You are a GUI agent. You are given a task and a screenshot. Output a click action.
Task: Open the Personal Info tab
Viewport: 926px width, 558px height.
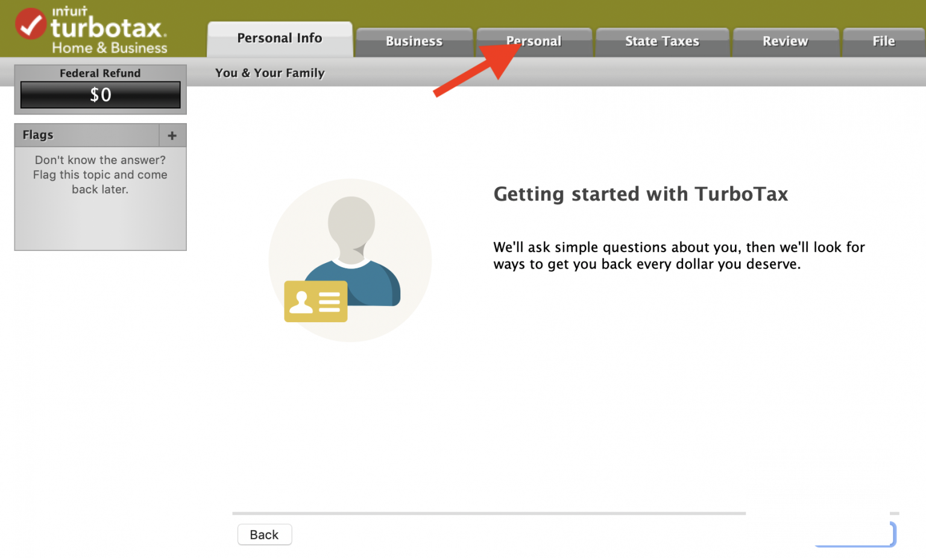click(x=280, y=39)
